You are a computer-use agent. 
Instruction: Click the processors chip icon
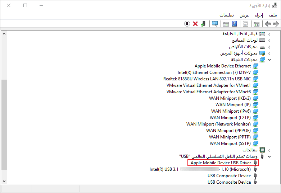point(262,150)
